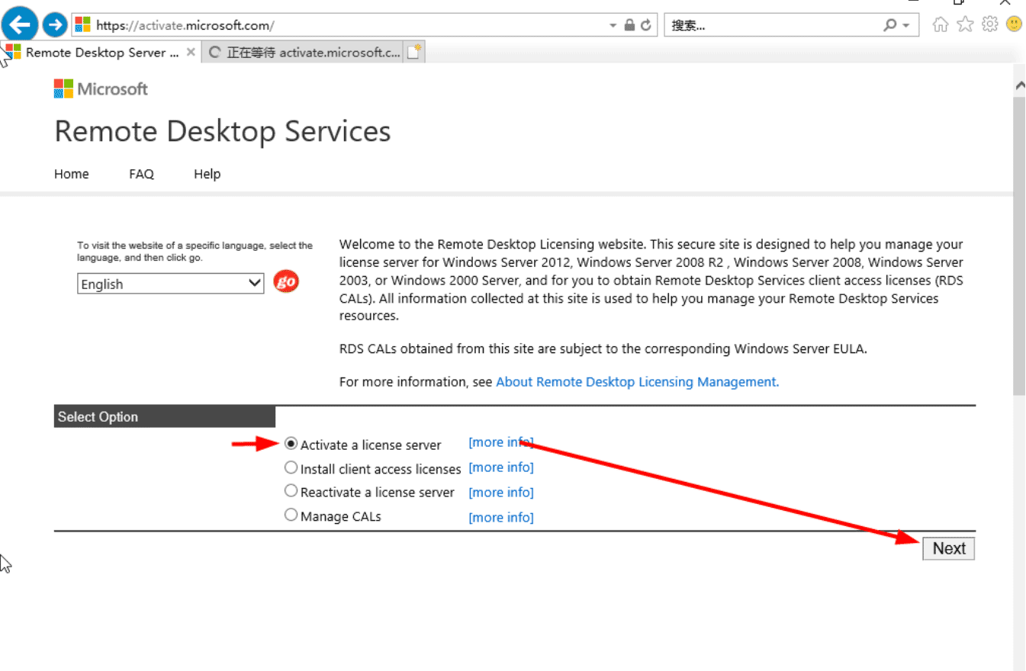Open more info for Manage CALs

(x=501, y=518)
